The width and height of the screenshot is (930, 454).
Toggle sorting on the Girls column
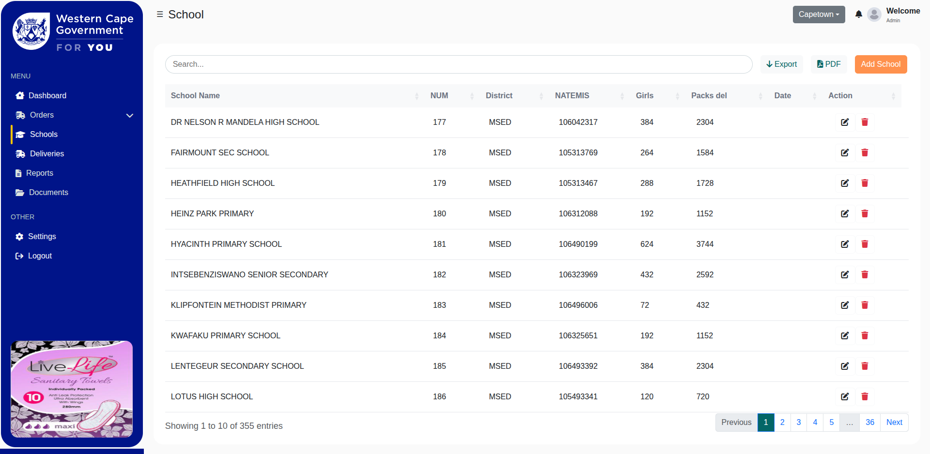tap(677, 95)
